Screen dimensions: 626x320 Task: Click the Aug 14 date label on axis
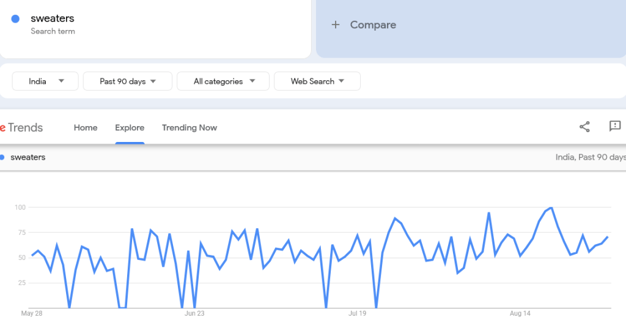[520, 313]
